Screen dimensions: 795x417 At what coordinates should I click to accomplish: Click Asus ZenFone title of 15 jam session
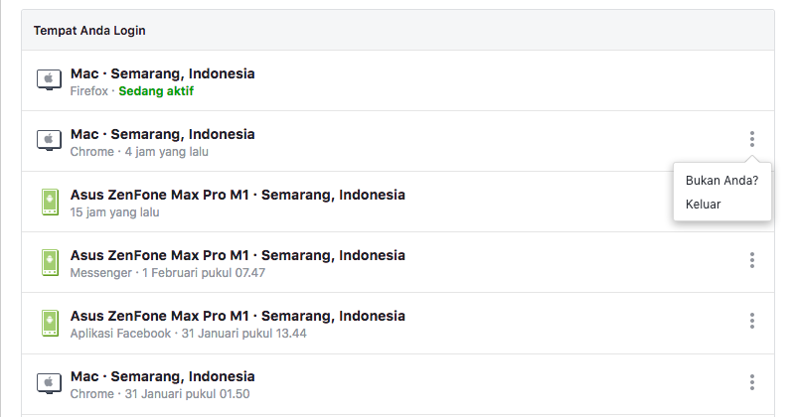pos(238,195)
